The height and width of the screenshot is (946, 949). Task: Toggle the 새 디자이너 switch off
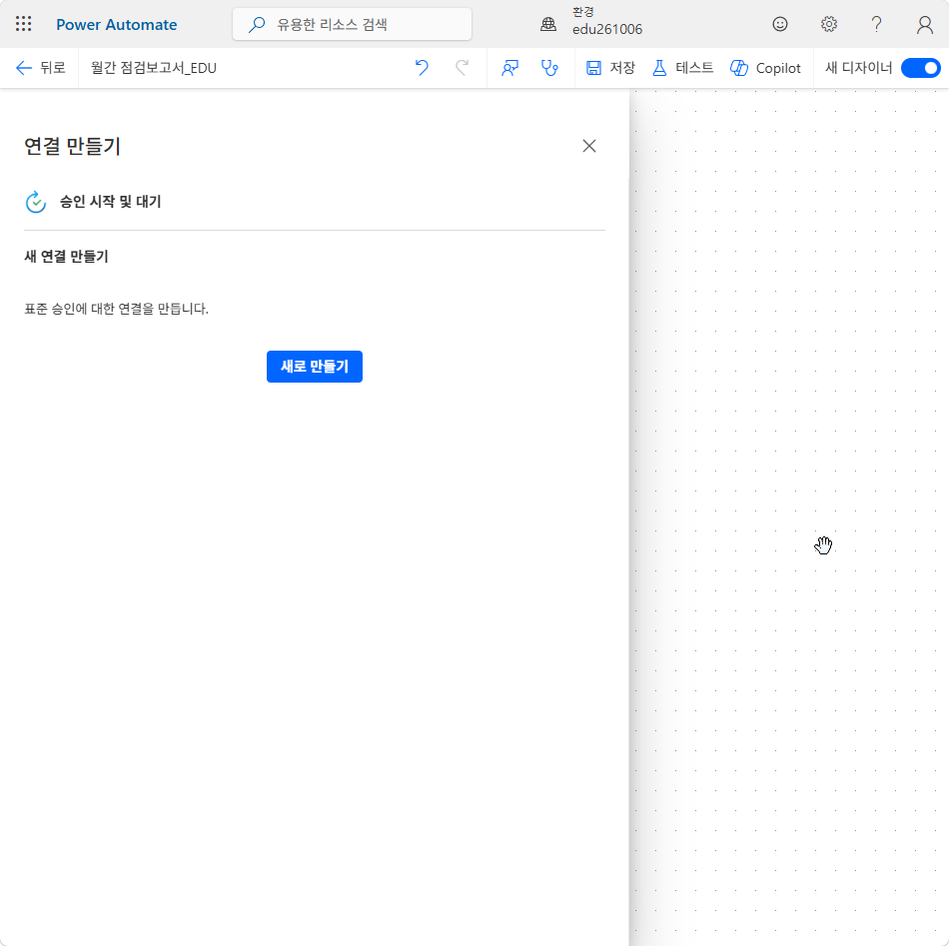click(x=921, y=68)
